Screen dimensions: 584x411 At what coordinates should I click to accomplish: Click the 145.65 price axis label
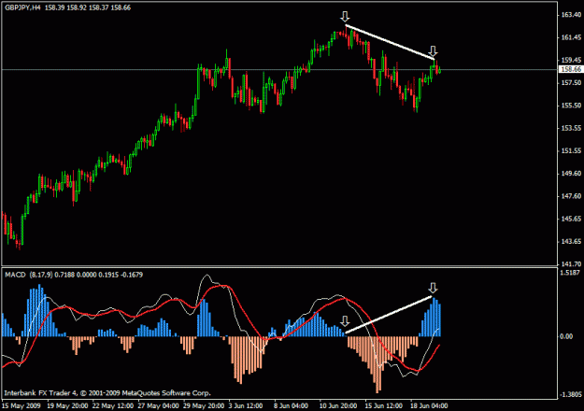571,219
